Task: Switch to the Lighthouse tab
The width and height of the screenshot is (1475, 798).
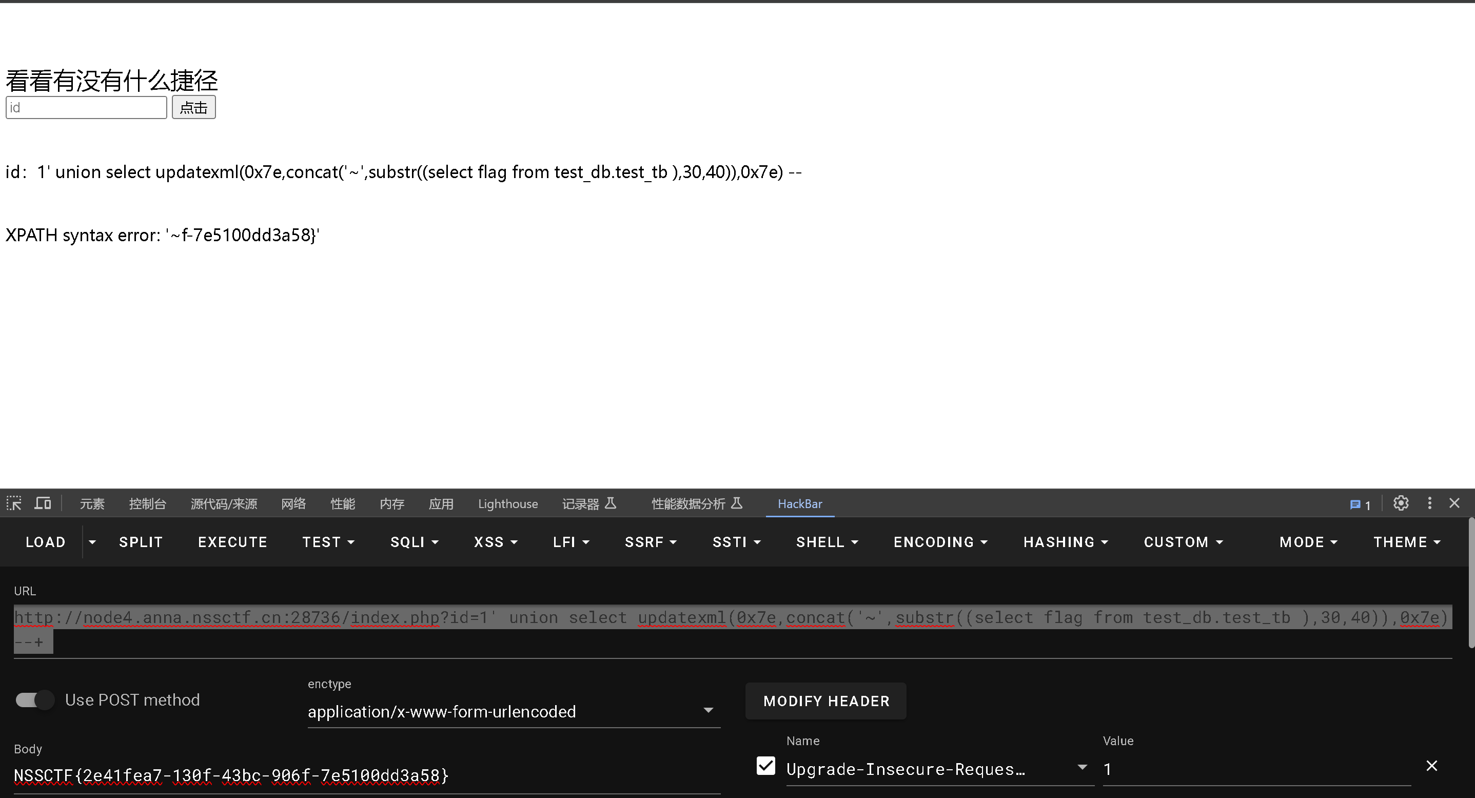Action: point(508,503)
